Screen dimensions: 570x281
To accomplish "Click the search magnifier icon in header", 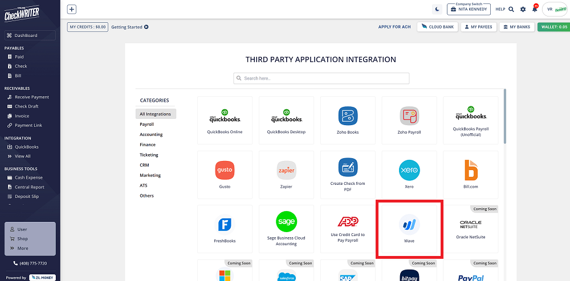I will coord(511,10).
